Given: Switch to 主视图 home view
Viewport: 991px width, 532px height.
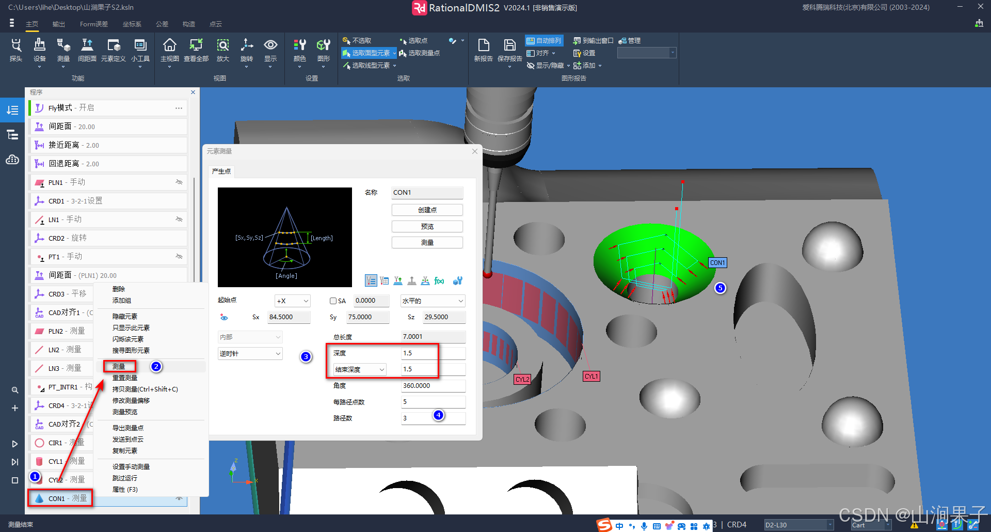Looking at the screenshot, I should (170, 50).
